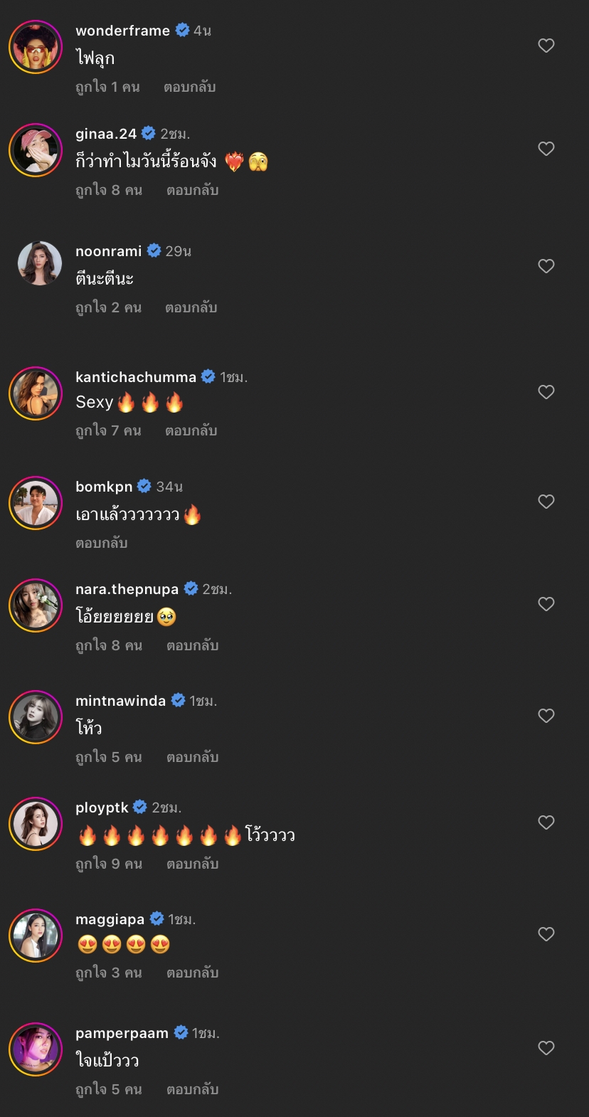The height and width of the screenshot is (1117, 589).
Task: Reply to bomkpn's comment
Action: point(102,543)
